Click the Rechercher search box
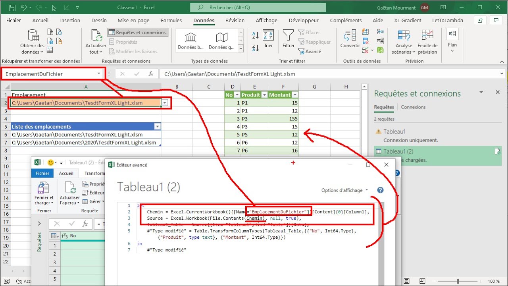This screenshot has width=508, height=286. [258, 8]
